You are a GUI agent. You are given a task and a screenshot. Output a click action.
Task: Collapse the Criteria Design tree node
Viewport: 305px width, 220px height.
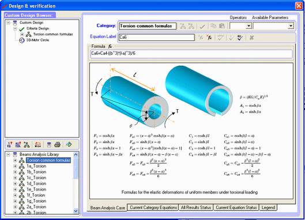point(15,29)
